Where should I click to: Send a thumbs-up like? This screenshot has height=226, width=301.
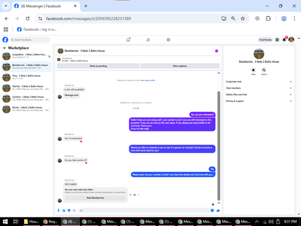[x=218, y=210]
